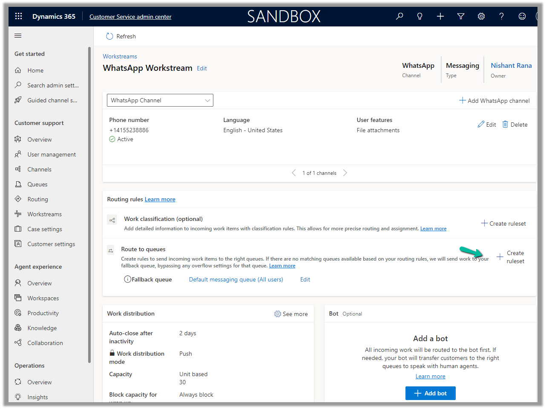Click Refresh in the command bar
Viewport: 546px width, 409px height.
[121, 36]
